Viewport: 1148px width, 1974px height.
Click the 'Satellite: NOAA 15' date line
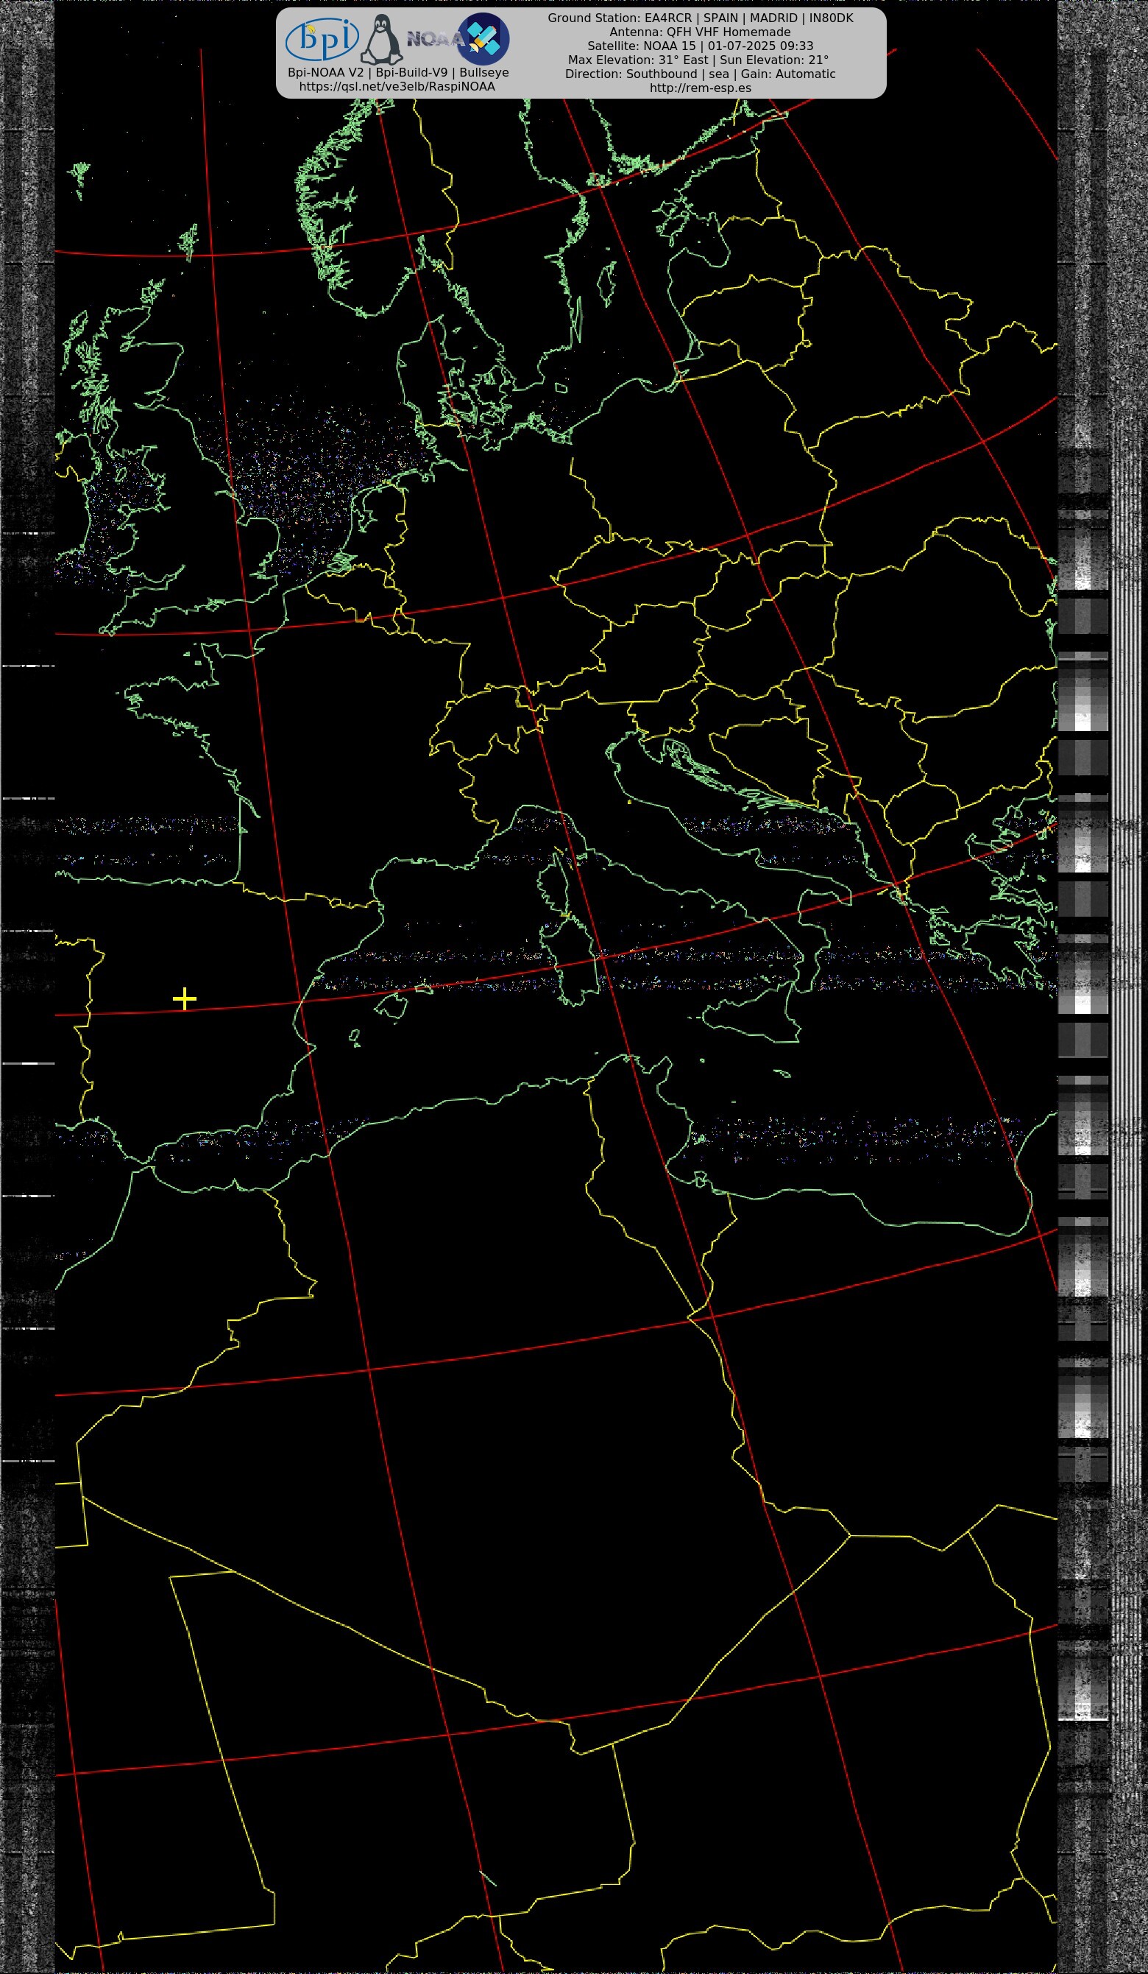tap(700, 46)
